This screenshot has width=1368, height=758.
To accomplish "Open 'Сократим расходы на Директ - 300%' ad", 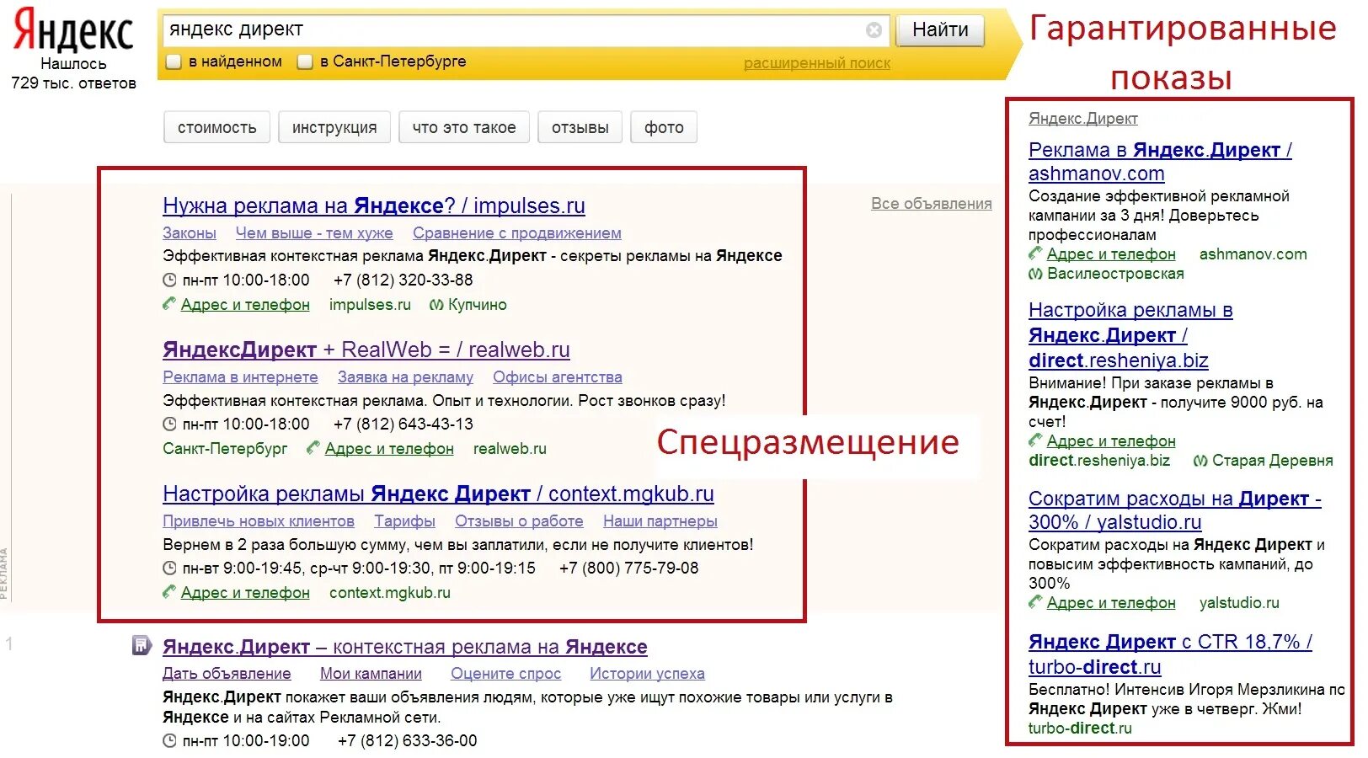I will tap(1175, 510).
